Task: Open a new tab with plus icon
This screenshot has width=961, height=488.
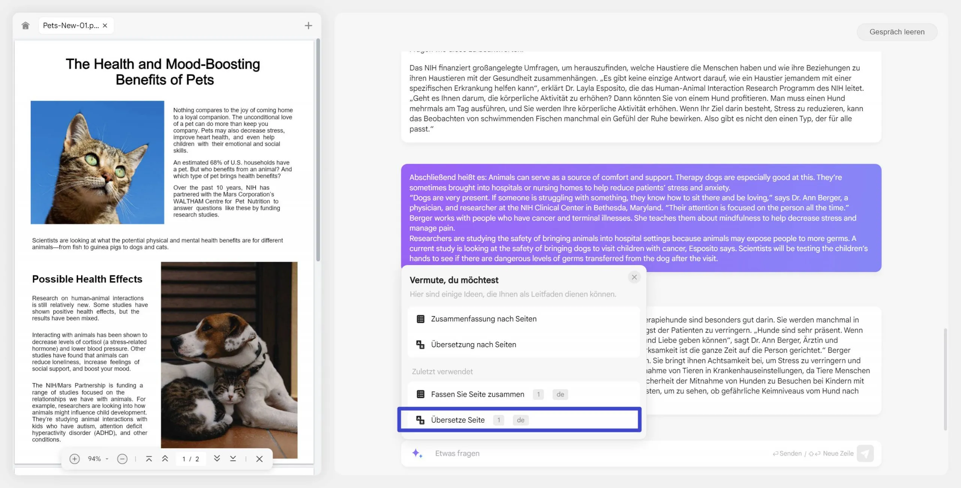Action: [308, 26]
